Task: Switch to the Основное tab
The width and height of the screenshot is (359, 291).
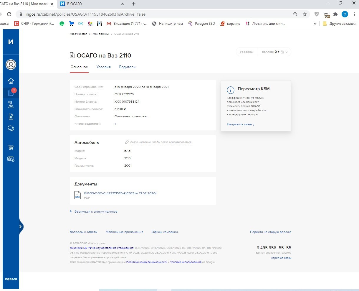Action: point(79,67)
